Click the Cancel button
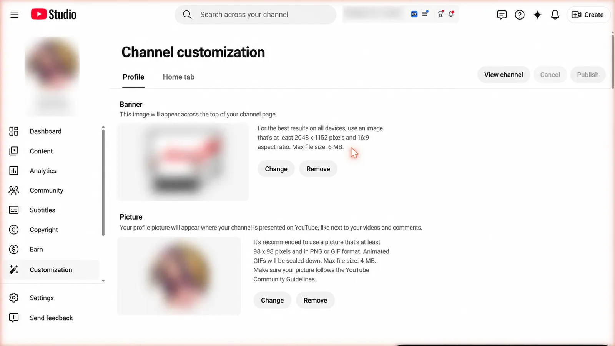Screen dimensions: 615x346 550,75
